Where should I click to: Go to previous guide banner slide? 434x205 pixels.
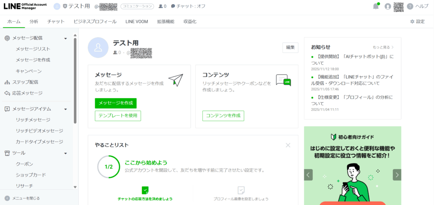tap(308, 175)
